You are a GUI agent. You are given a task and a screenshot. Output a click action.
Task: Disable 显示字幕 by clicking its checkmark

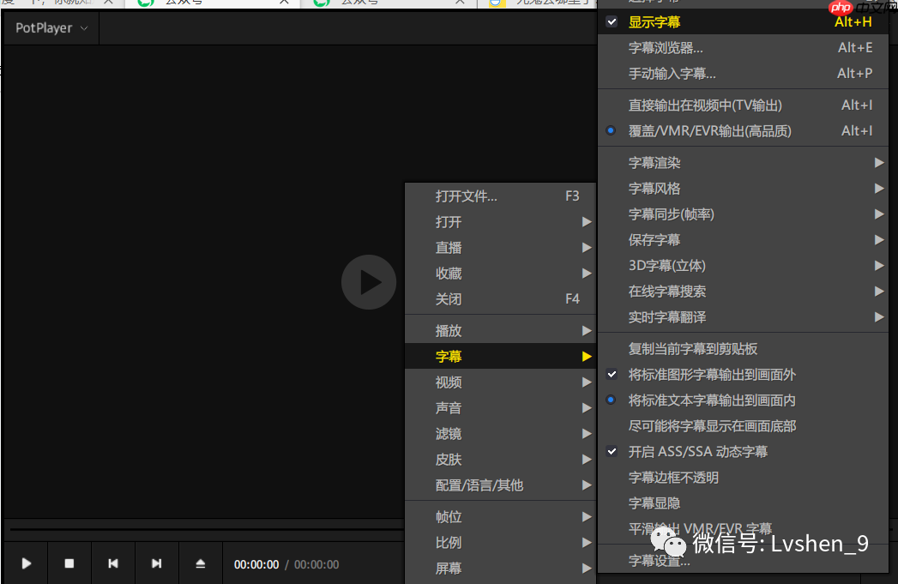[x=612, y=21]
